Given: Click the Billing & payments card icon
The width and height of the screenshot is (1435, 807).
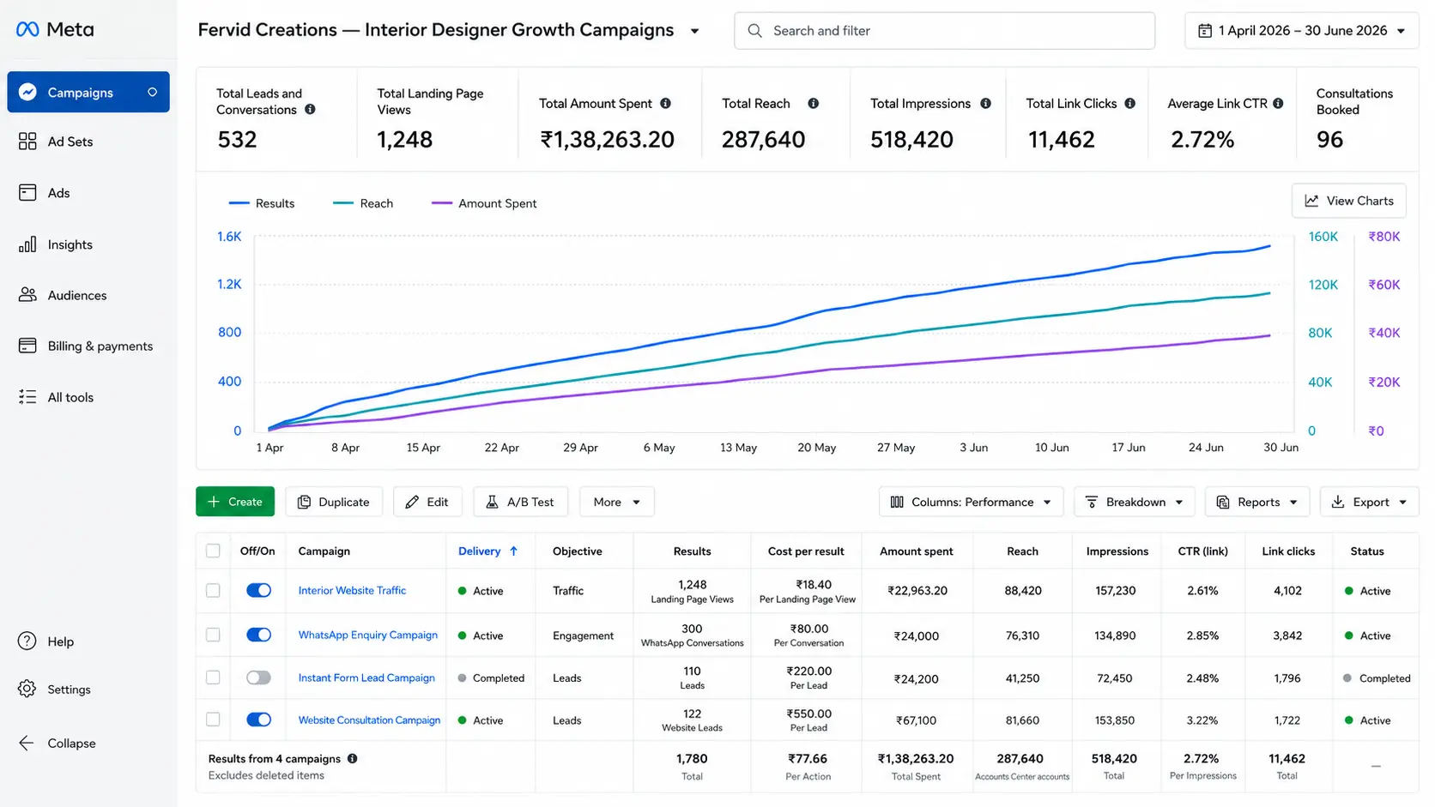Looking at the screenshot, I should (x=27, y=346).
